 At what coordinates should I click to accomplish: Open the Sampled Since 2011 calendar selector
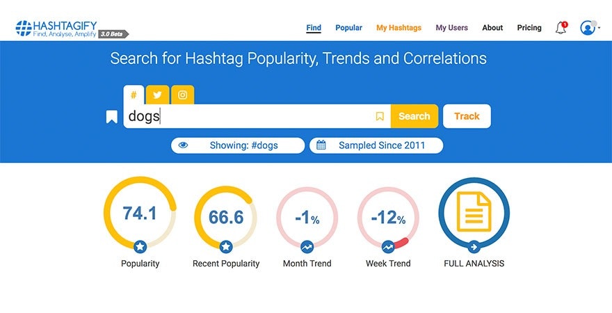click(x=376, y=145)
